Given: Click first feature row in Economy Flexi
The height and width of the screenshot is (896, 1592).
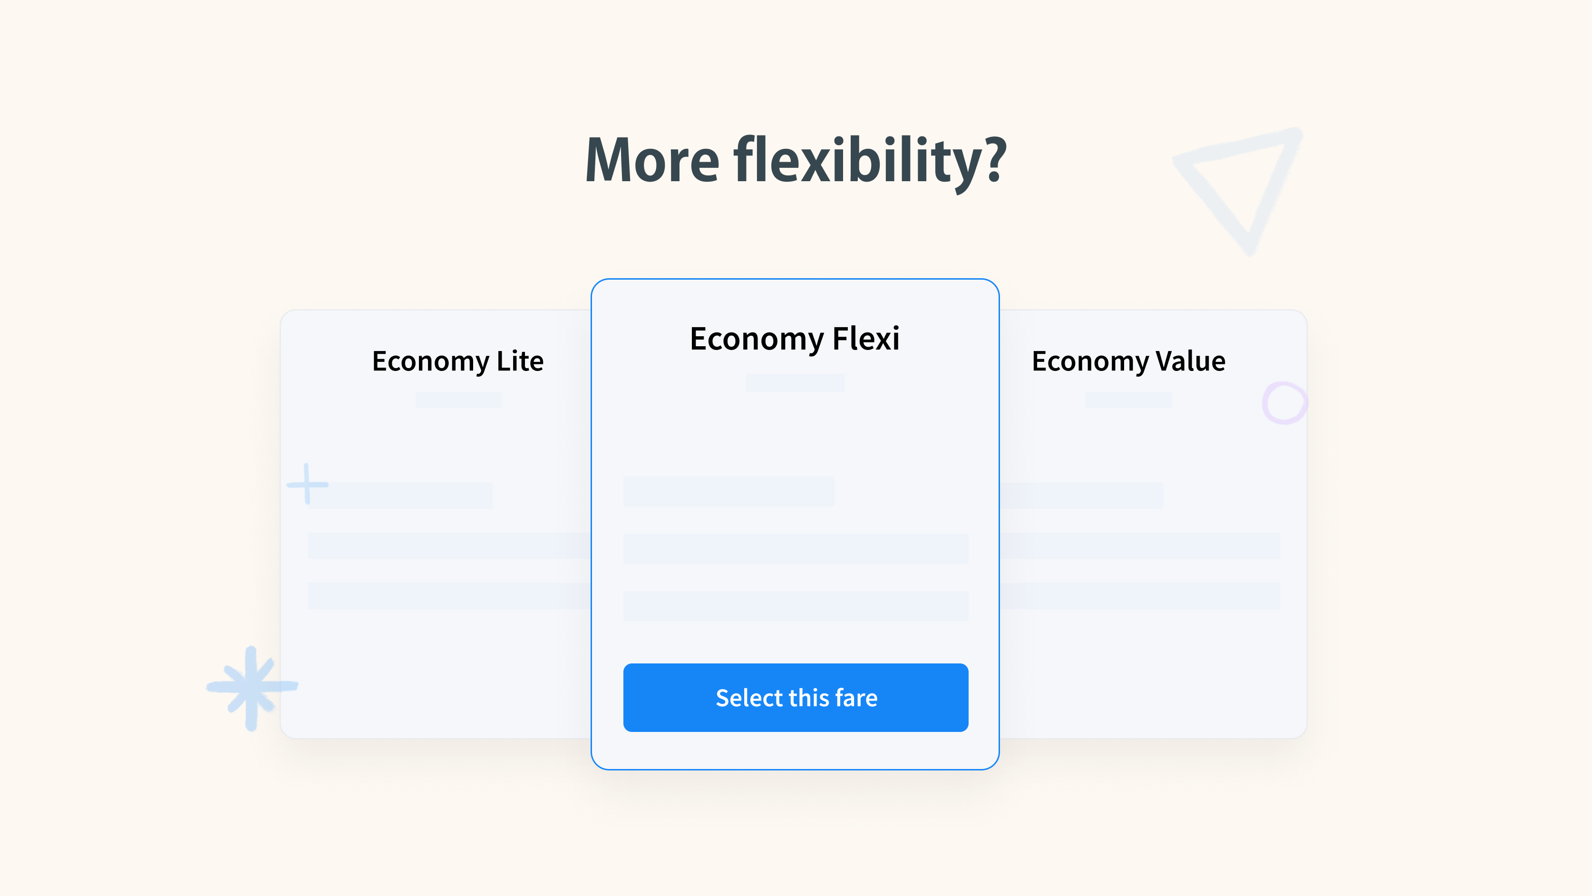Looking at the screenshot, I should tap(728, 491).
